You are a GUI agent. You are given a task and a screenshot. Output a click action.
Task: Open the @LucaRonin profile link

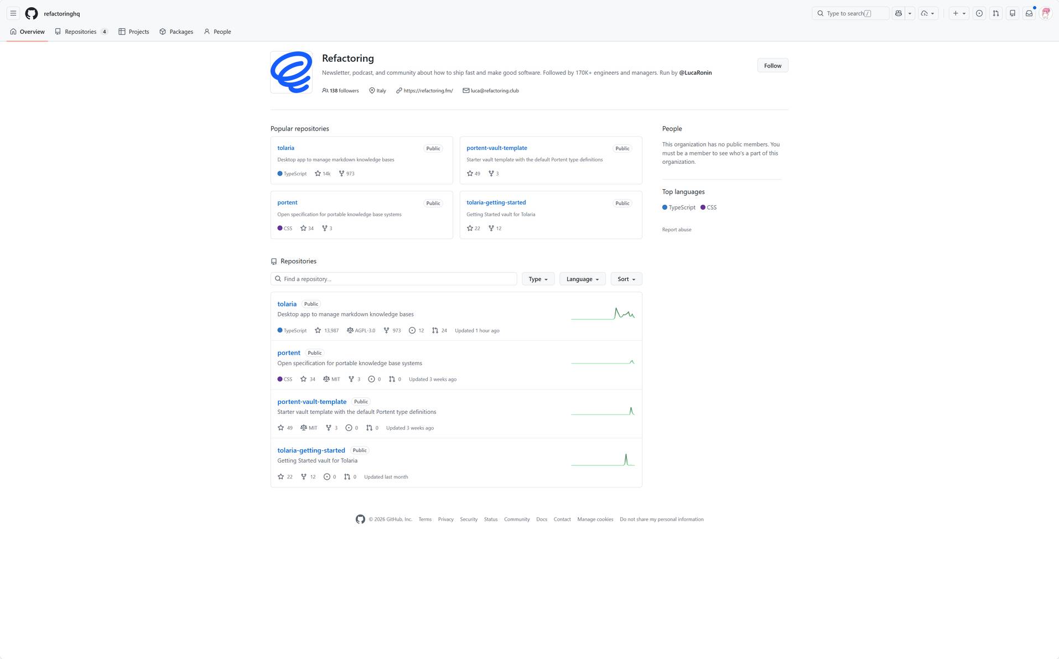tap(695, 72)
